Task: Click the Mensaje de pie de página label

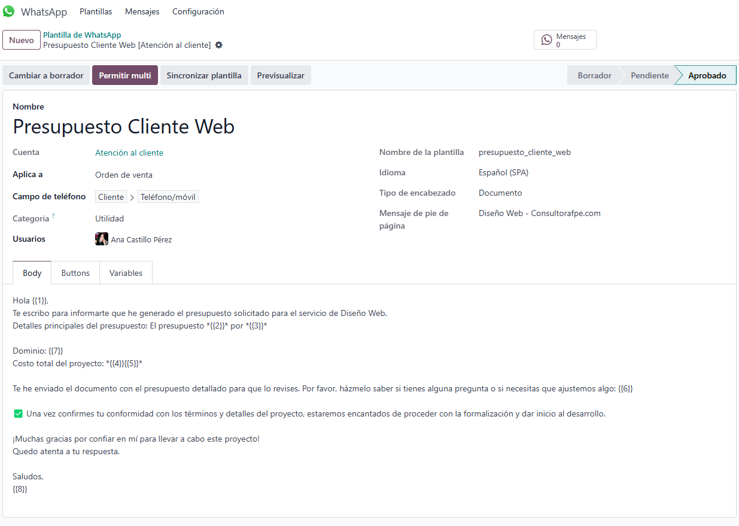Action: click(x=414, y=220)
